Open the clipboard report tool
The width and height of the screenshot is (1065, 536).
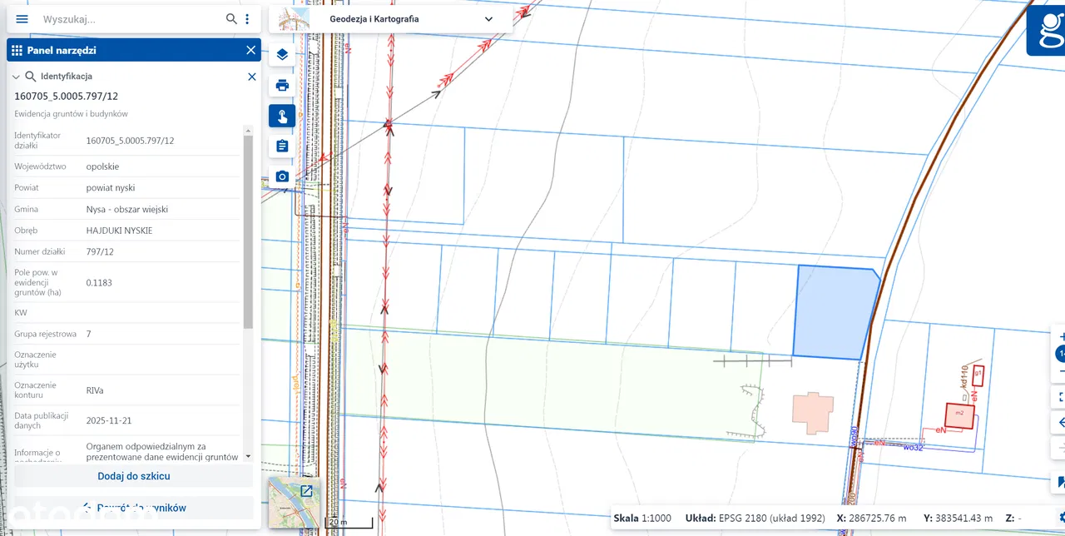[282, 146]
